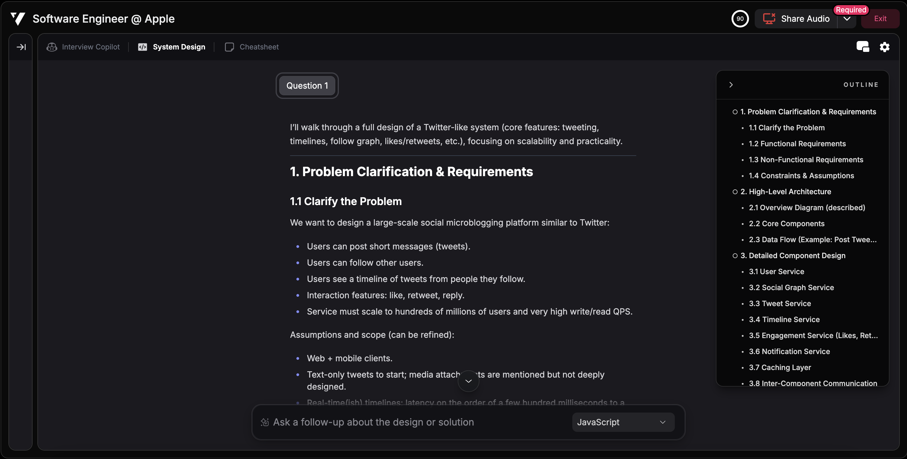
Task: Click the Share Audio button
Action: coord(796,19)
